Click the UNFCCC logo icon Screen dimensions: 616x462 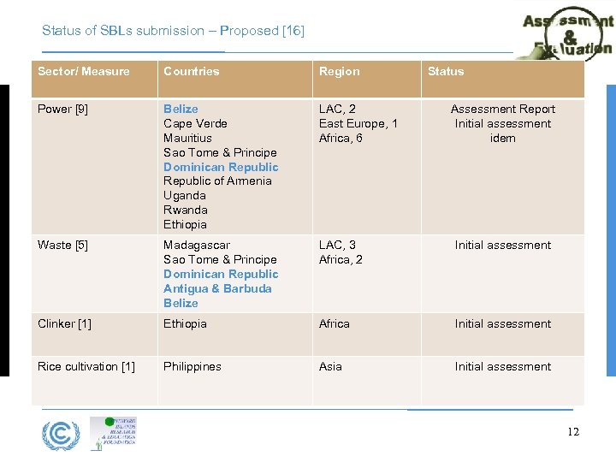61,435
